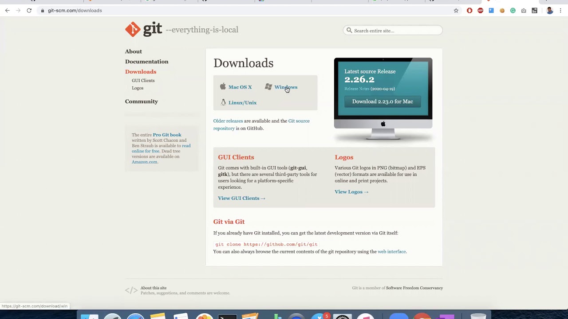Click the cookie extension icon
The height and width of the screenshot is (319, 568).
tap(502, 11)
